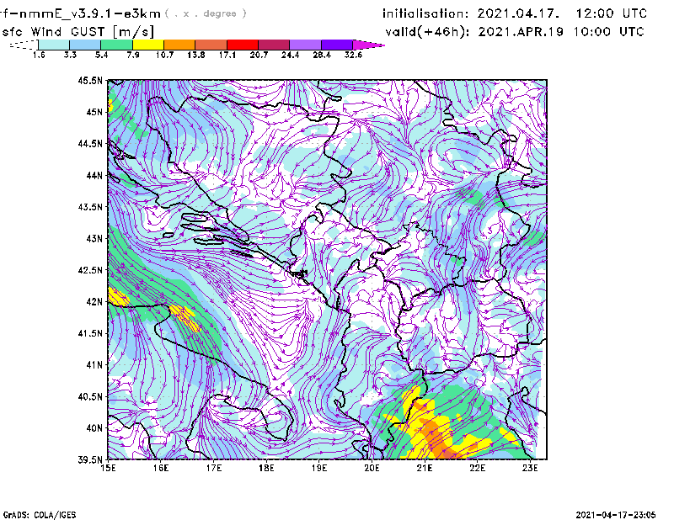This screenshot has height=520, width=674.
Task: Click the light cyan legend swatch (1.6–3.3)
Action: click(x=54, y=45)
